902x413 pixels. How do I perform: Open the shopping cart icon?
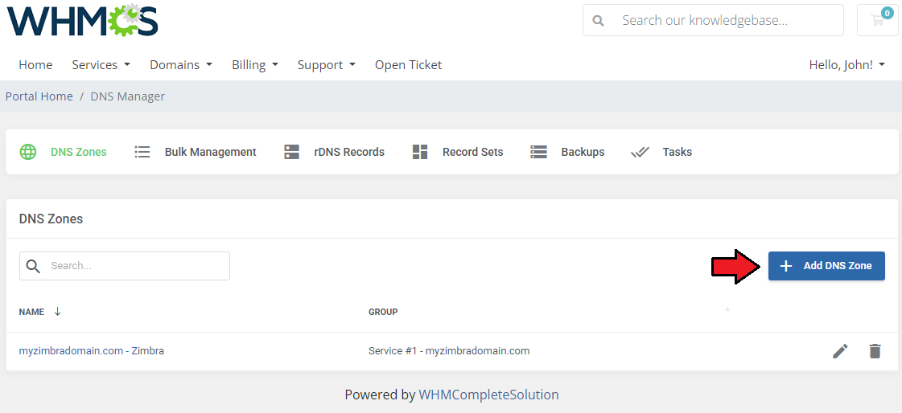tap(877, 20)
